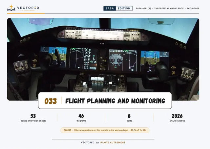210x149 pixels.
Task: Click the 'FLIGHT PLANNING AND MONITORING' title
Action: (x=115, y=101)
